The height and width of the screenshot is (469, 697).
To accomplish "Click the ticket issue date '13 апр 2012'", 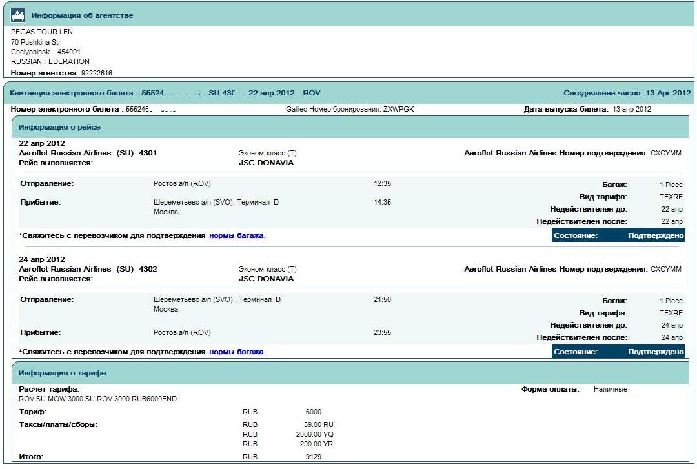I will point(632,109).
